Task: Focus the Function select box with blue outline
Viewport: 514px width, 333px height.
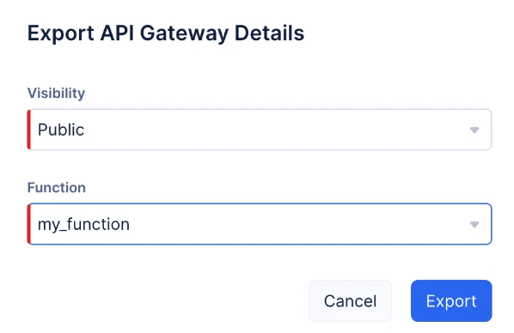Action: tap(260, 224)
